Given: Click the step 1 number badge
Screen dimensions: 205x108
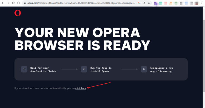Looking at the screenshot, I should click(x=24, y=69).
